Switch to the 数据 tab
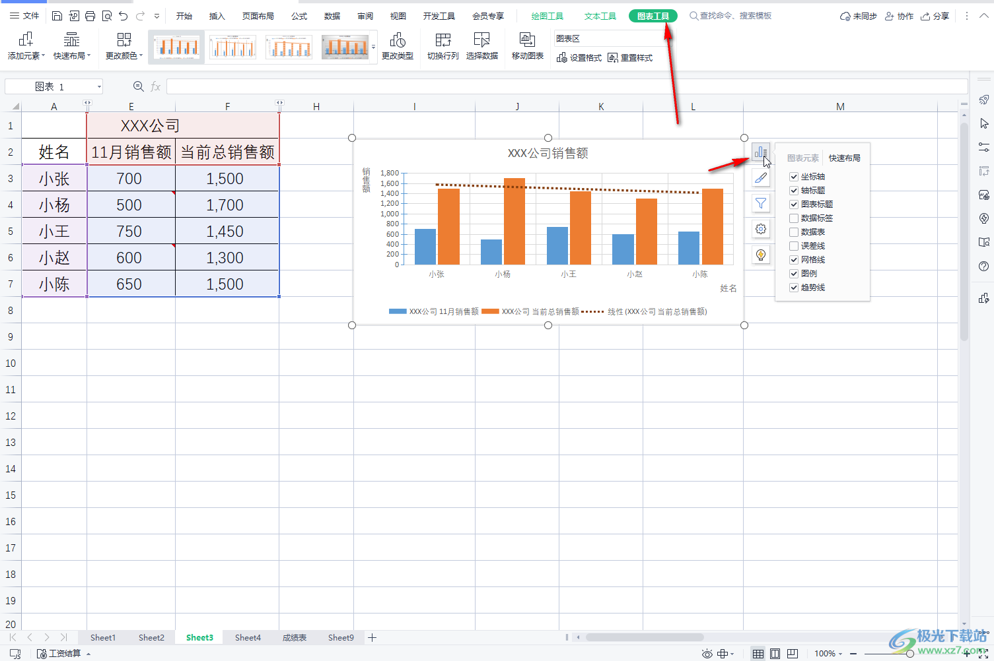The image size is (994, 661). (332, 16)
